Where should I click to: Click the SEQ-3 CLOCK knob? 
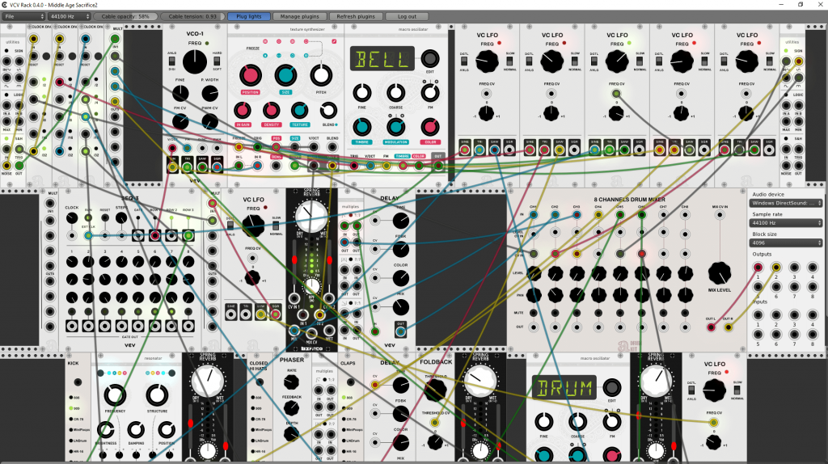pos(72,218)
